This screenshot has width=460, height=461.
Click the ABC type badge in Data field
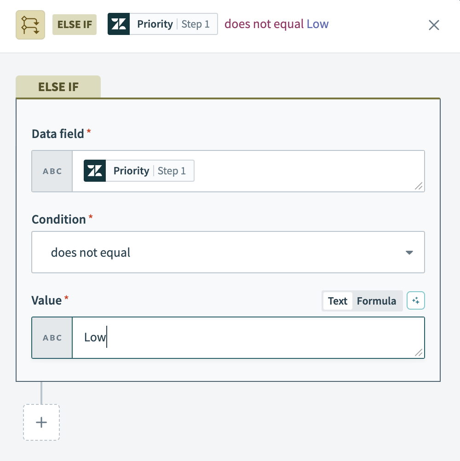pyautogui.click(x=52, y=171)
